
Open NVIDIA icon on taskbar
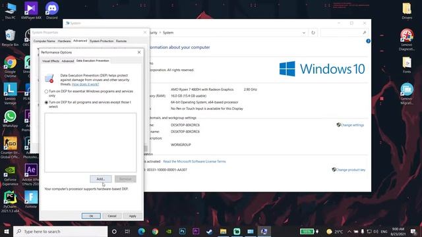tap(169, 231)
